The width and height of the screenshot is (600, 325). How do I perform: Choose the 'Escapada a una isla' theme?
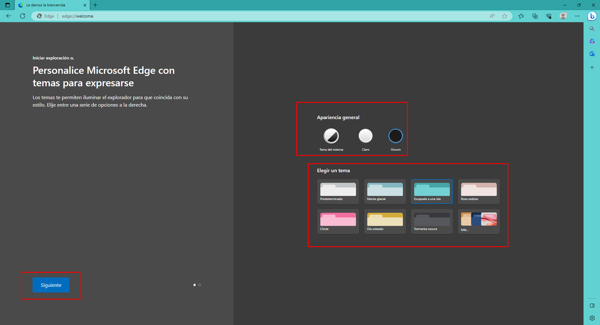pos(432,192)
